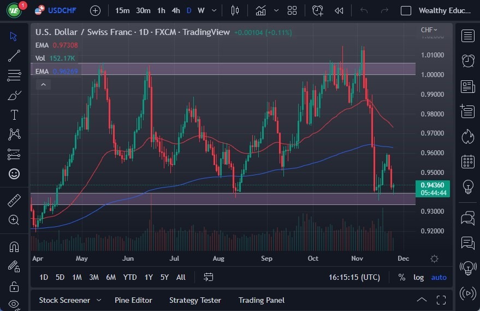The height and width of the screenshot is (311, 480).
Task: Open the private chats panel
Action: click(x=468, y=243)
